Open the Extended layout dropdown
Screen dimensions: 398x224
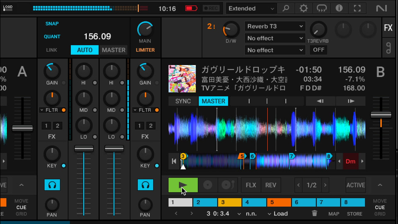click(x=252, y=8)
